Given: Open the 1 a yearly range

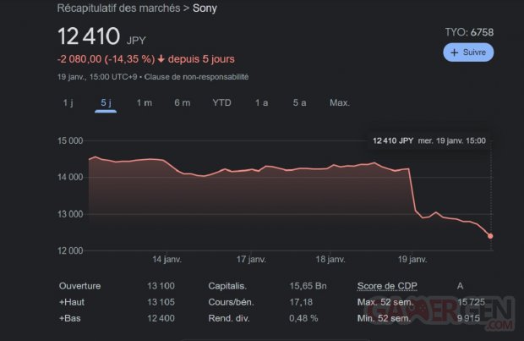Looking at the screenshot, I should 261,102.
